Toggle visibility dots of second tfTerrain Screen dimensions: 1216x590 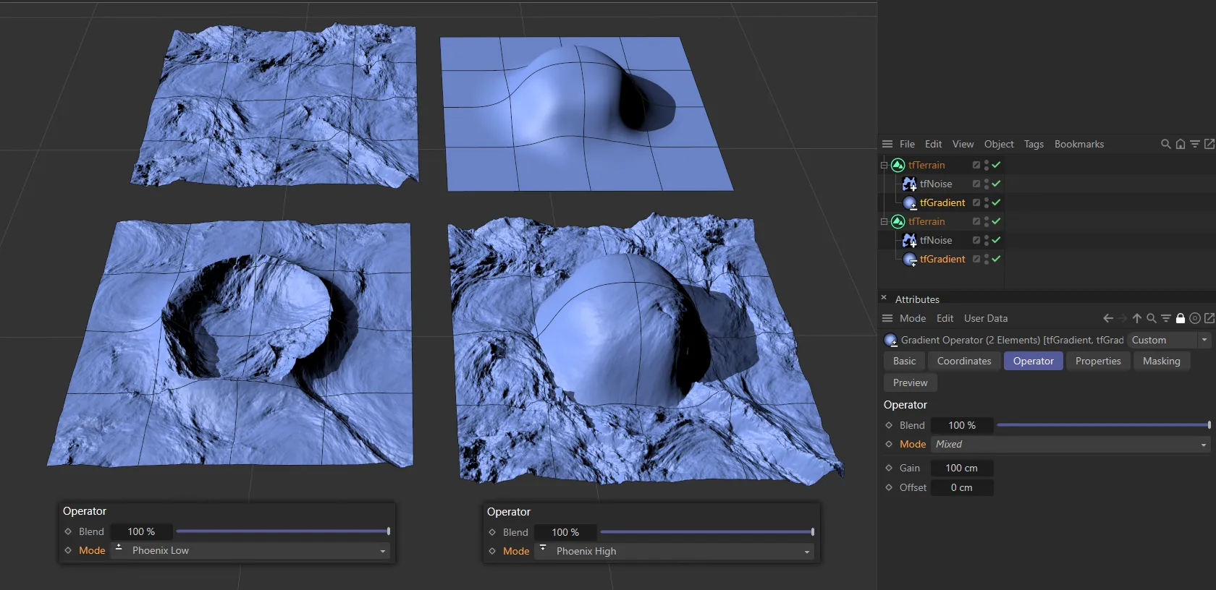point(987,221)
